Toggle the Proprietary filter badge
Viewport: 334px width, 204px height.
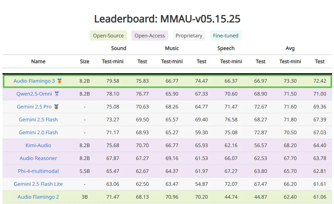[189, 36]
